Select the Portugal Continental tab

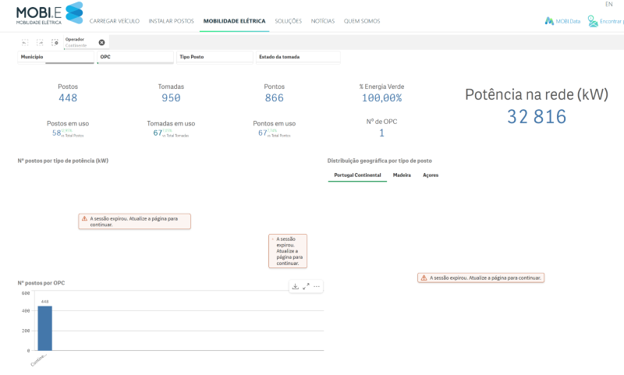click(357, 175)
